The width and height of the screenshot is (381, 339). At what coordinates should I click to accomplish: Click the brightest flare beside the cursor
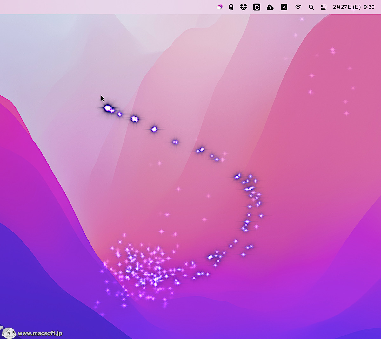coord(107,108)
